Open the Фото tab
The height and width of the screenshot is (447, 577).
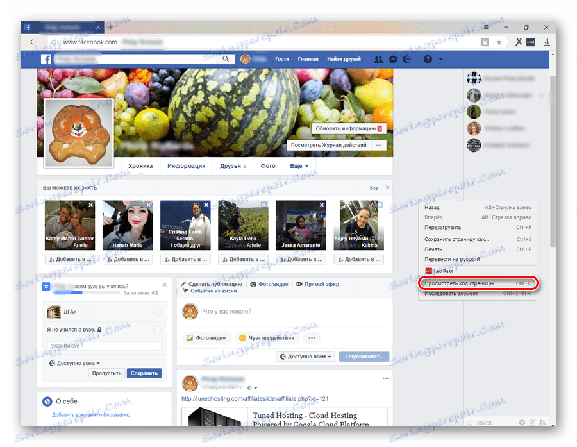click(268, 166)
